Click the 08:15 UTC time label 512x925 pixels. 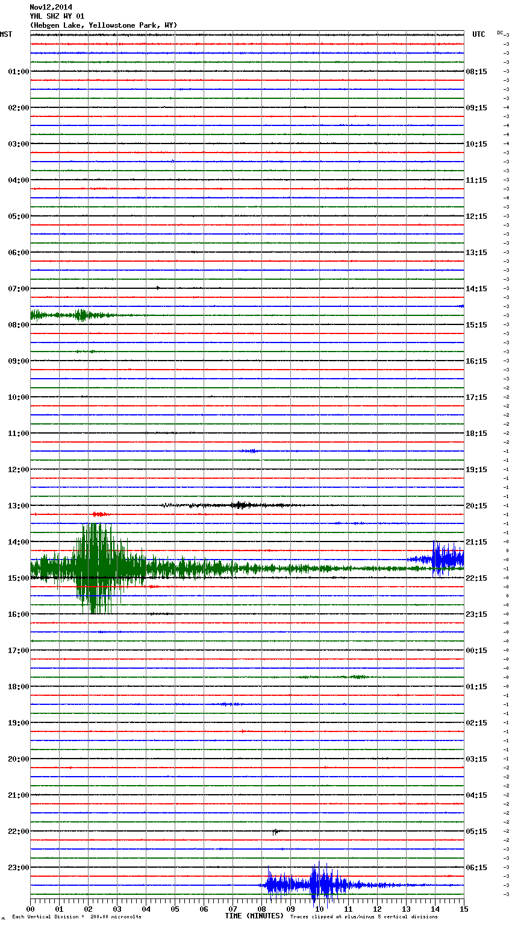(476, 72)
